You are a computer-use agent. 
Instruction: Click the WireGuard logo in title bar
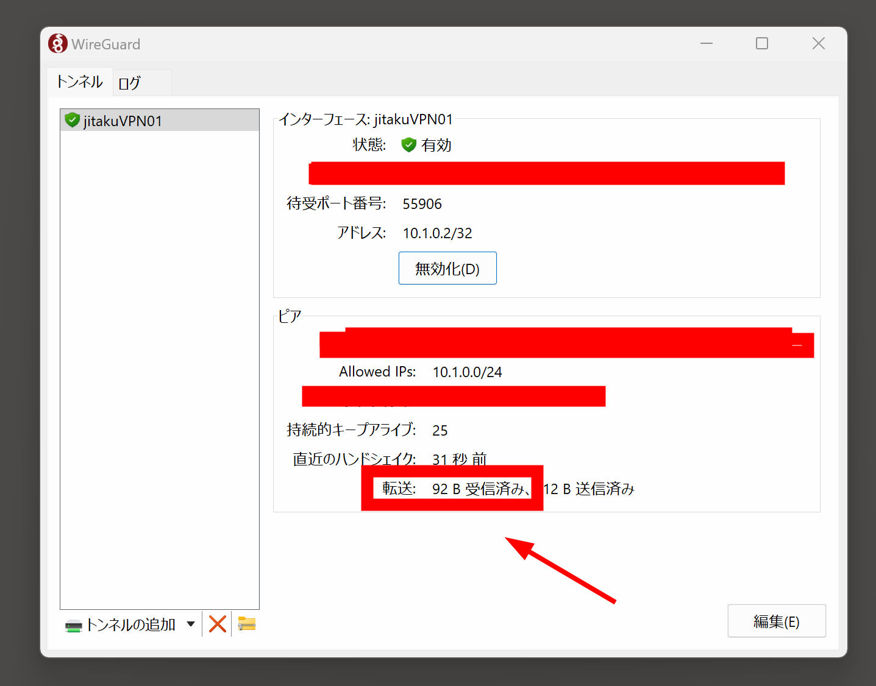(58, 44)
